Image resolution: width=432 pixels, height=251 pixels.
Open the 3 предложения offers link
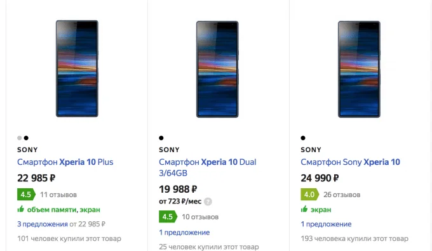[x=43, y=224]
